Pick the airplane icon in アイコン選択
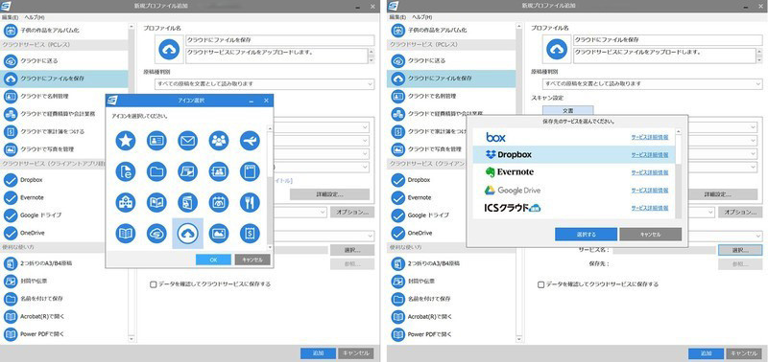The image size is (768, 362). (250, 141)
